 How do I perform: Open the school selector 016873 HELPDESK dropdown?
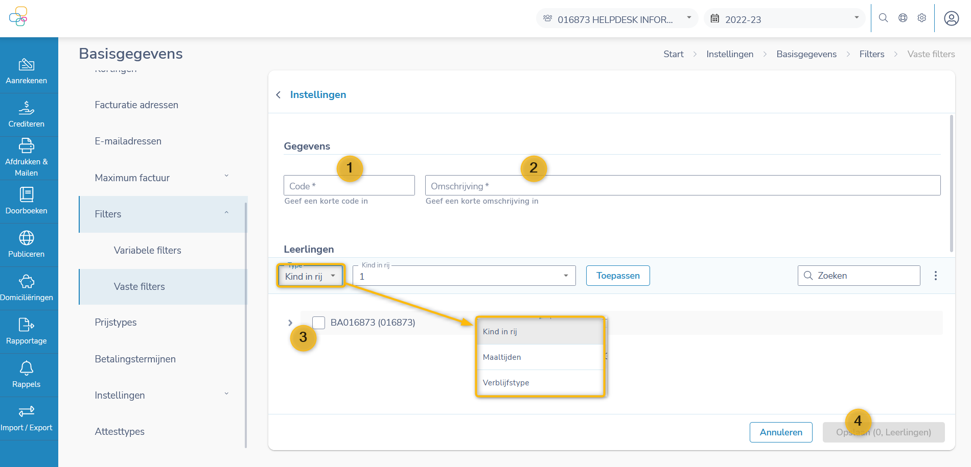click(617, 19)
